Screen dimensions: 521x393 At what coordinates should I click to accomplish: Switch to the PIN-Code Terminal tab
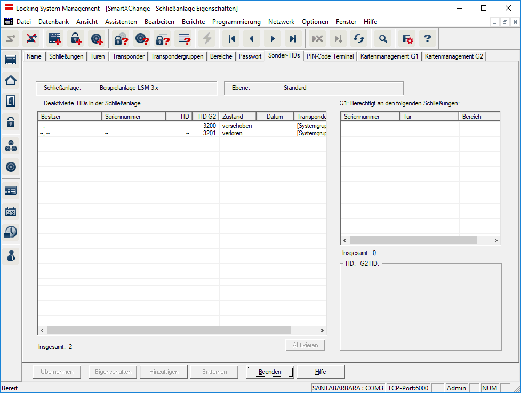tap(330, 56)
